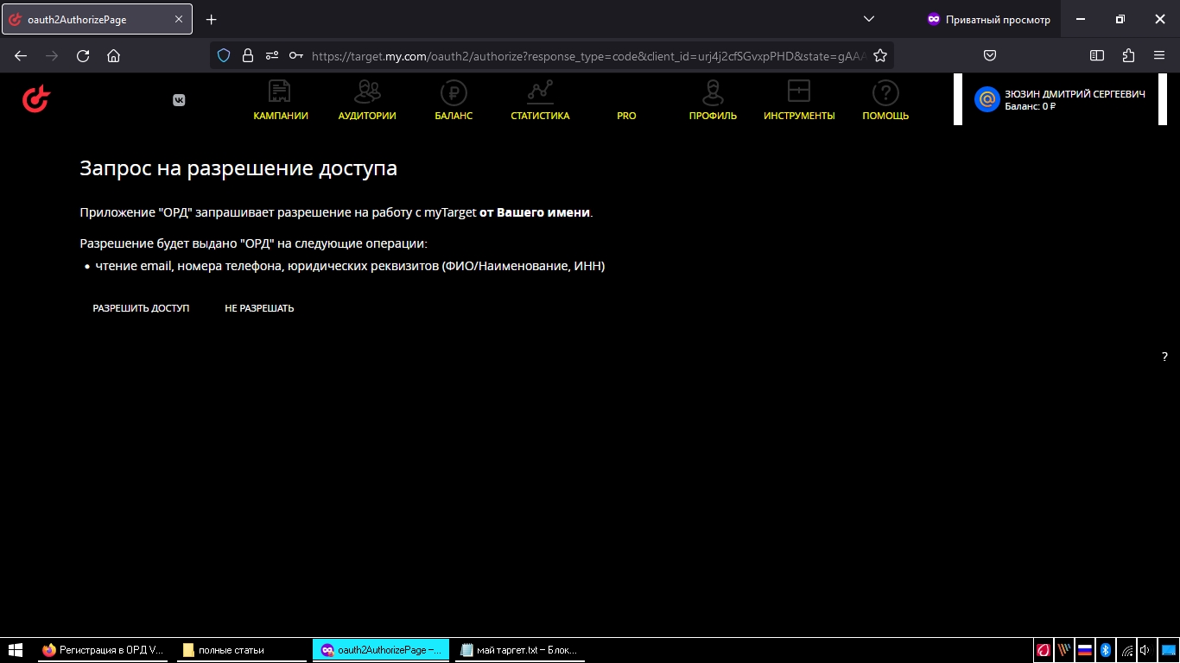This screenshot has width=1180, height=663.
Task: Open the Pocket save icon
Action: pos(991,55)
